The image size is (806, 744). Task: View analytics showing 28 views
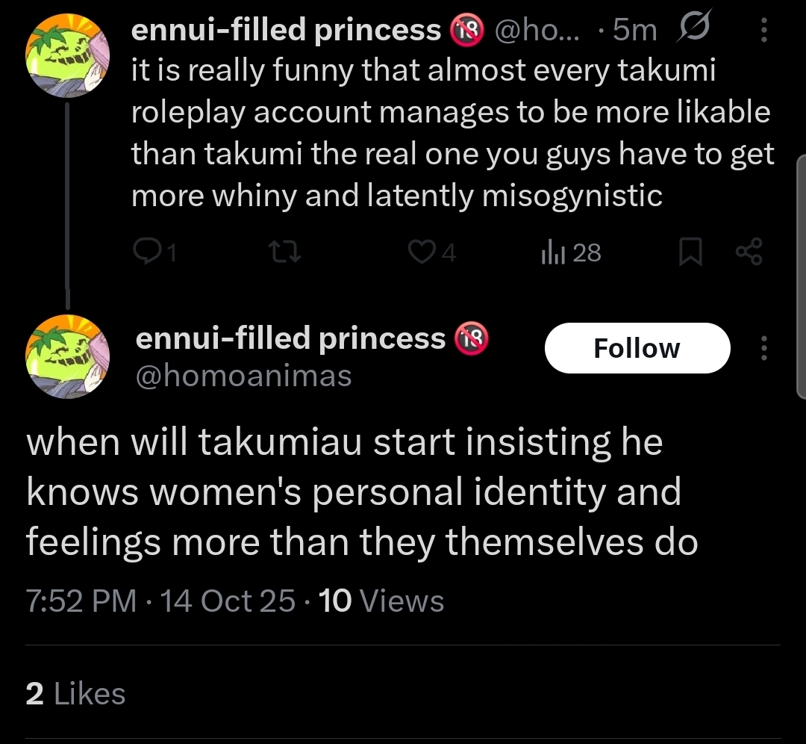[571, 252]
